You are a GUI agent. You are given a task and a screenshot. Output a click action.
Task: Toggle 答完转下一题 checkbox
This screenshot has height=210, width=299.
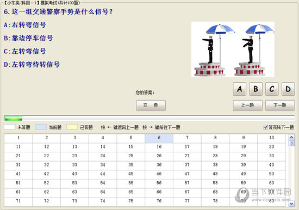pos(265,127)
